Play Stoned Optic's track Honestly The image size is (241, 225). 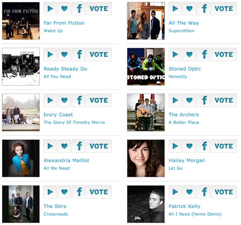pyautogui.click(x=175, y=54)
